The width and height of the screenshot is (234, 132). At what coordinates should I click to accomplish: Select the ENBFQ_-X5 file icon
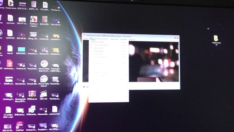pyautogui.click(x=34, y=6)
